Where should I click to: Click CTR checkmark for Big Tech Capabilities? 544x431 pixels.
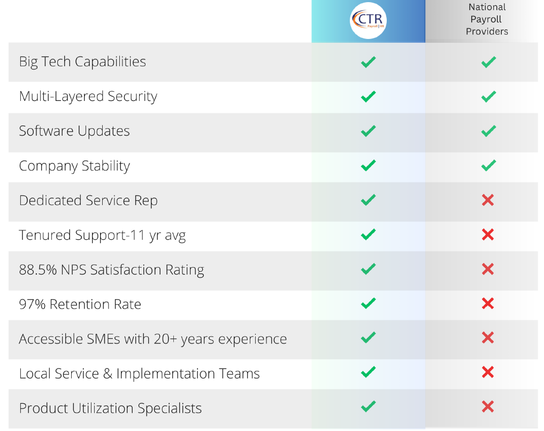pos(368,62)
